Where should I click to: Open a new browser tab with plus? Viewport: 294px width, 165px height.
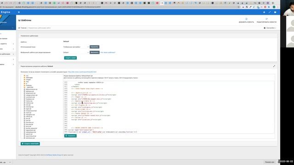click(x=273, y=3)
